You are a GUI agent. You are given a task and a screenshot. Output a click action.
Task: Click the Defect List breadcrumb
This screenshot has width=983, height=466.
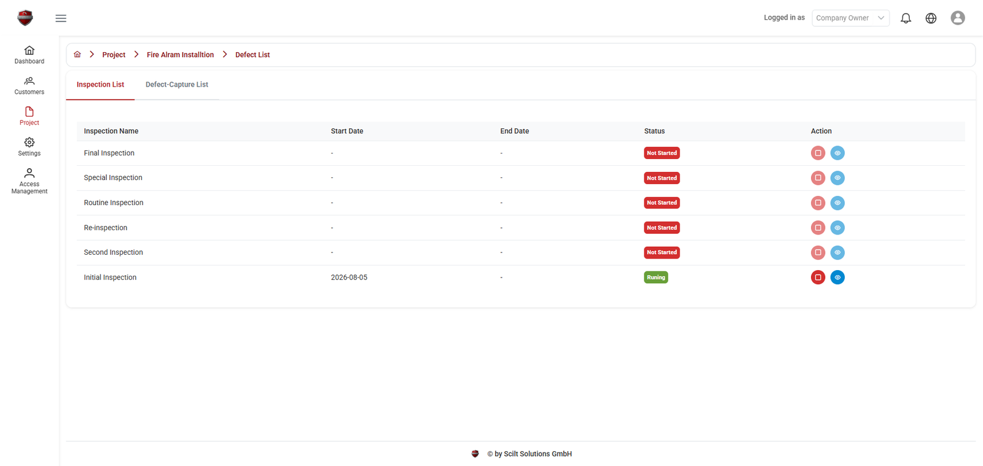point(253,55)
